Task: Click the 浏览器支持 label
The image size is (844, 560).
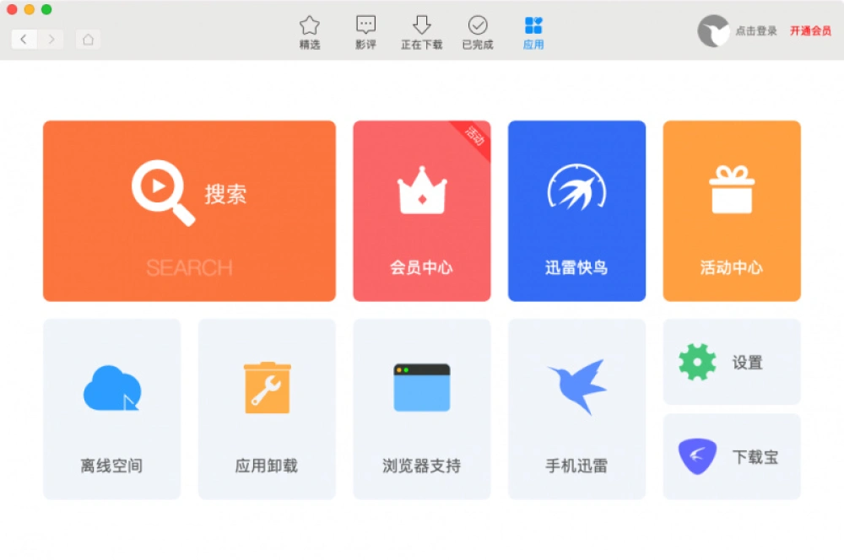Action: pyautogui.click(x=421, y=466)
